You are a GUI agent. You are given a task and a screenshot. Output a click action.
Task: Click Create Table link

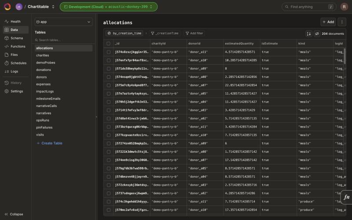pyautogui.click(x=49, y=143)
